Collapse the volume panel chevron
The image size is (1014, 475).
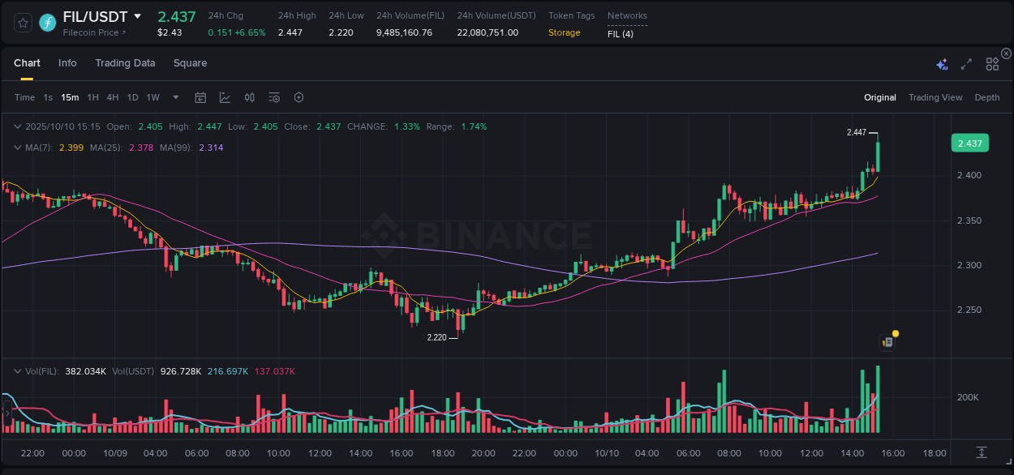18,371
